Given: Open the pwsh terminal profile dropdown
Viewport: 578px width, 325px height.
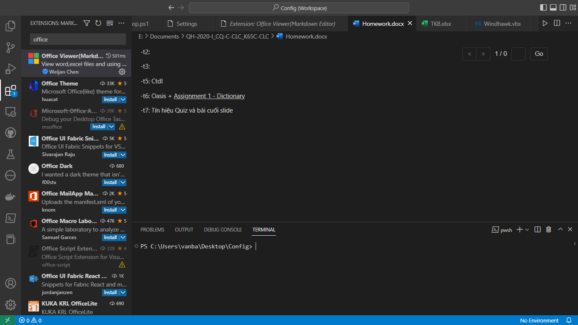Looking at the screenshot, I should pos(527,229).
